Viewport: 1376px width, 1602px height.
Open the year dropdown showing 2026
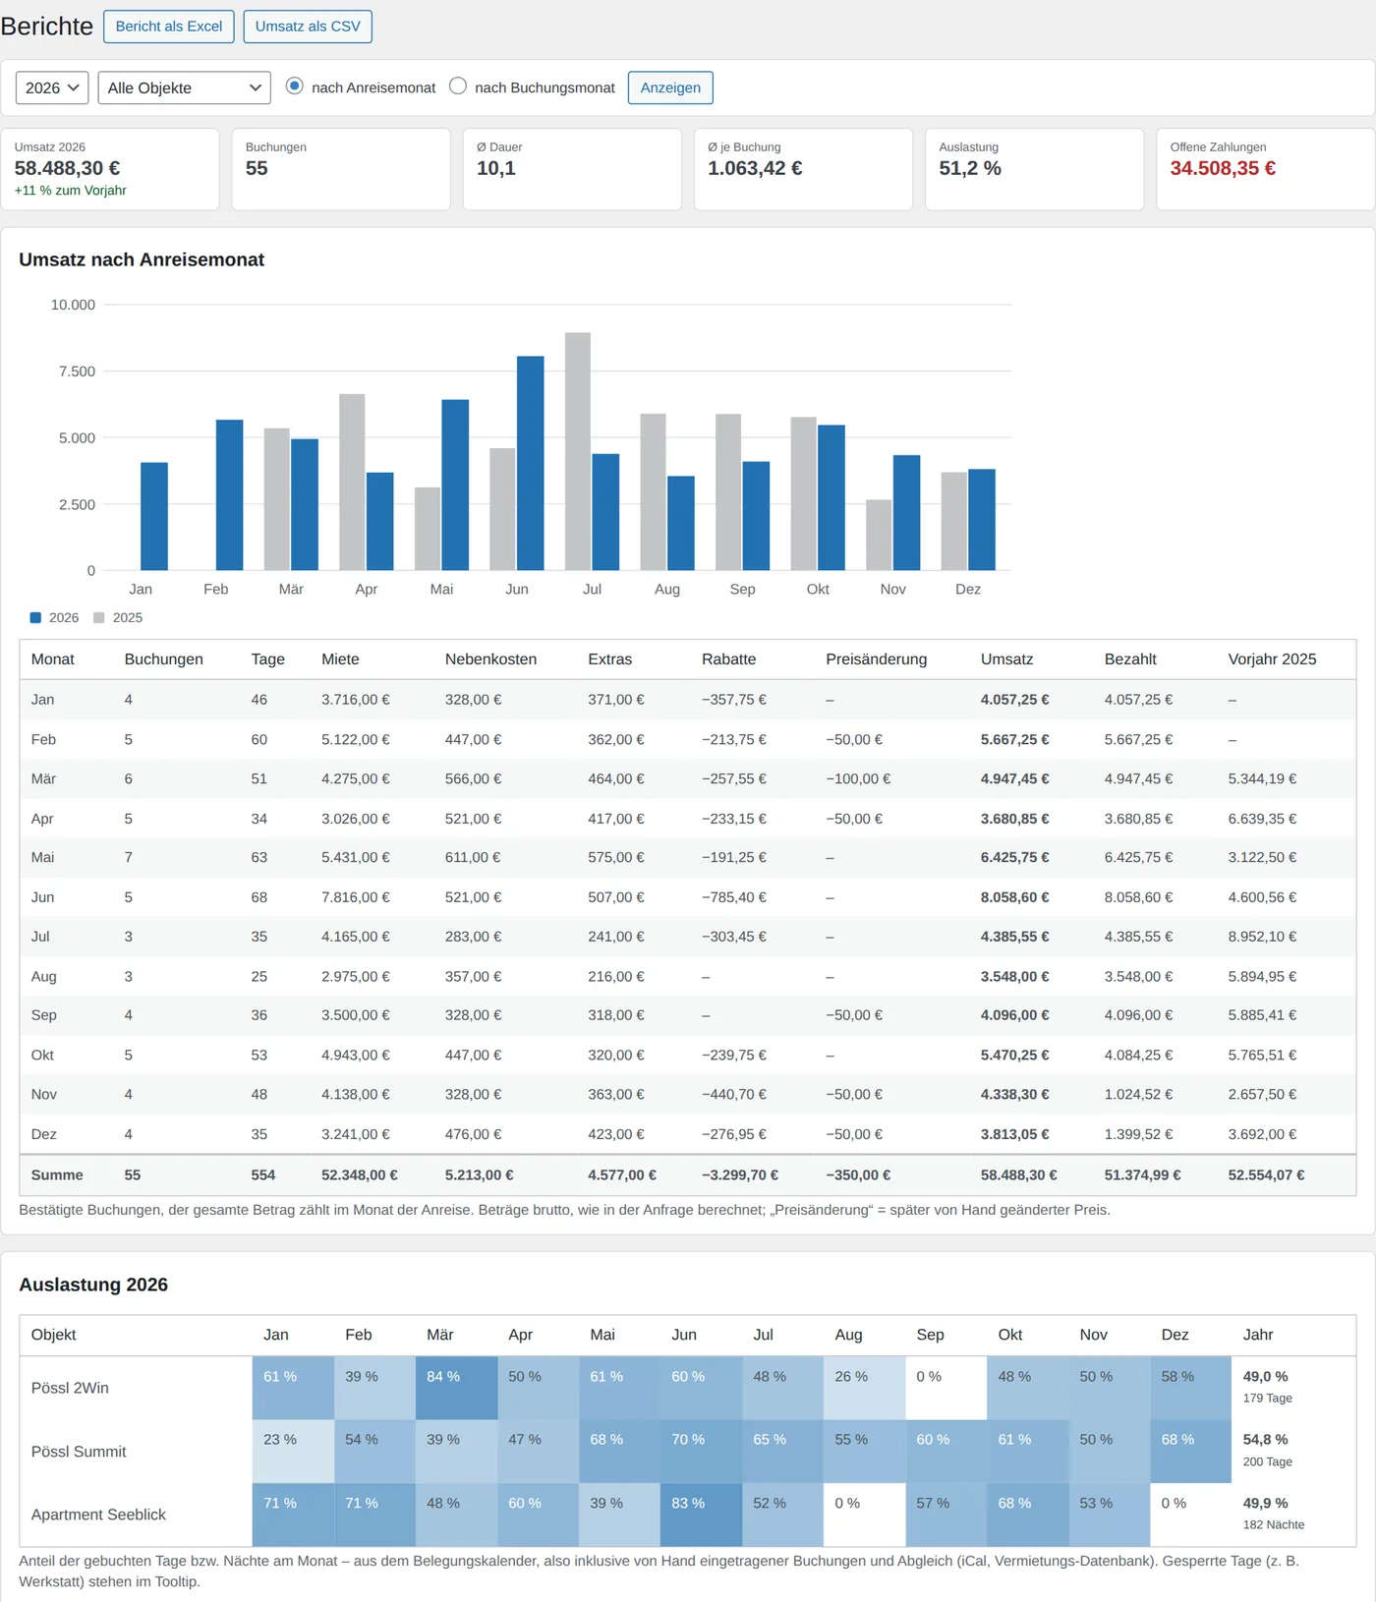52,87
